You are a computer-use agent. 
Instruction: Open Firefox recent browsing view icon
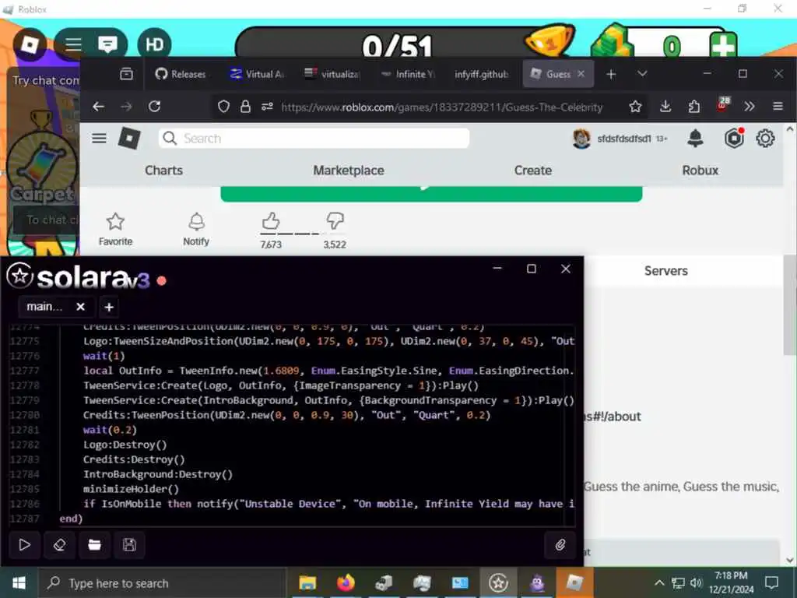pos(126,74)
